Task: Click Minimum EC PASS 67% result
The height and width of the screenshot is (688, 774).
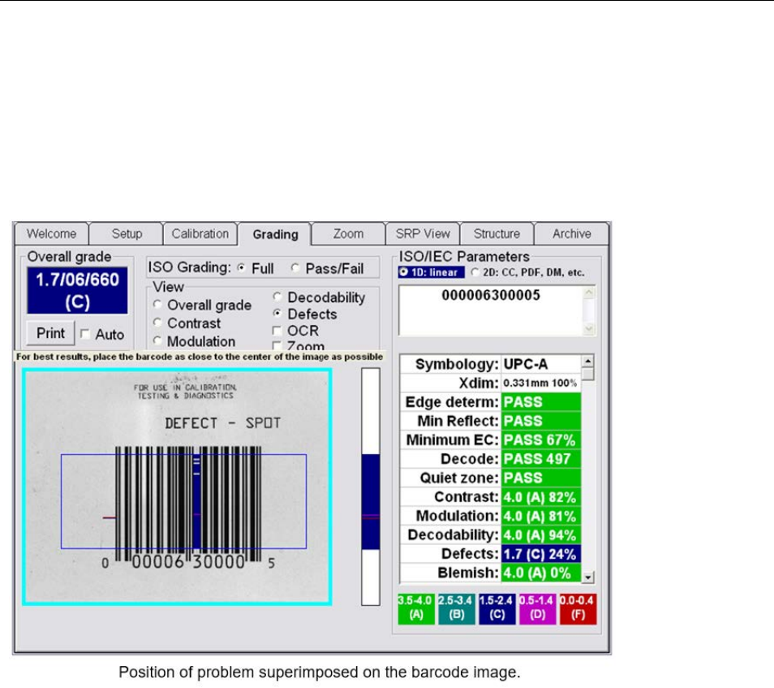Action: point(541,440)
